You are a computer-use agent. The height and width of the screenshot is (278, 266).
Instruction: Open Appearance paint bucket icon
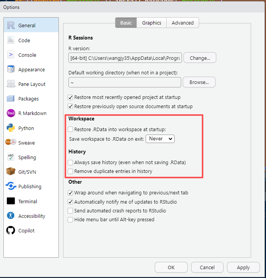click(x=11, y=69)
